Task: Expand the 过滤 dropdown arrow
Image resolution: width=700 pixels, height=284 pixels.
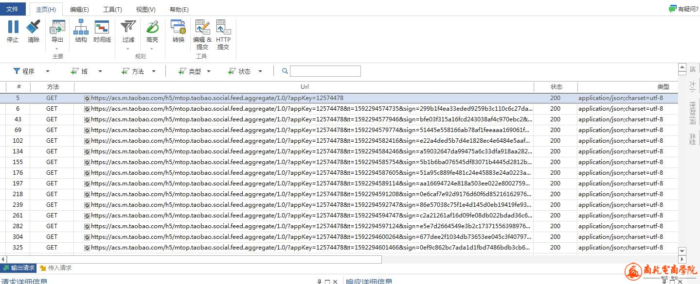Action: point(128,49)
